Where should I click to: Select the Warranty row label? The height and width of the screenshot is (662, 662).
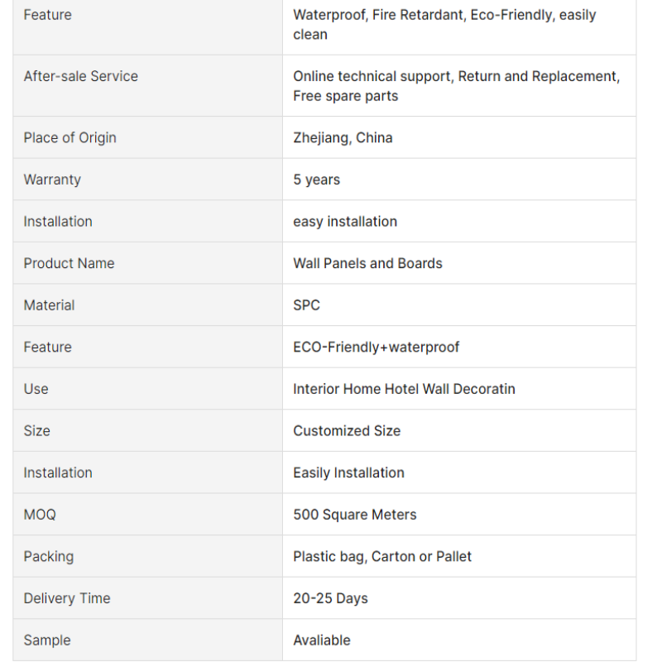pyautogui.click(x=52, y=180)
